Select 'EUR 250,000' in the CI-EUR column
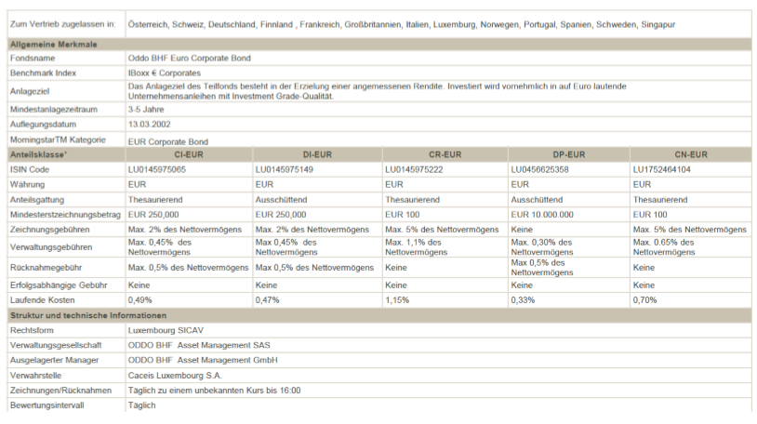 (153, 215)
